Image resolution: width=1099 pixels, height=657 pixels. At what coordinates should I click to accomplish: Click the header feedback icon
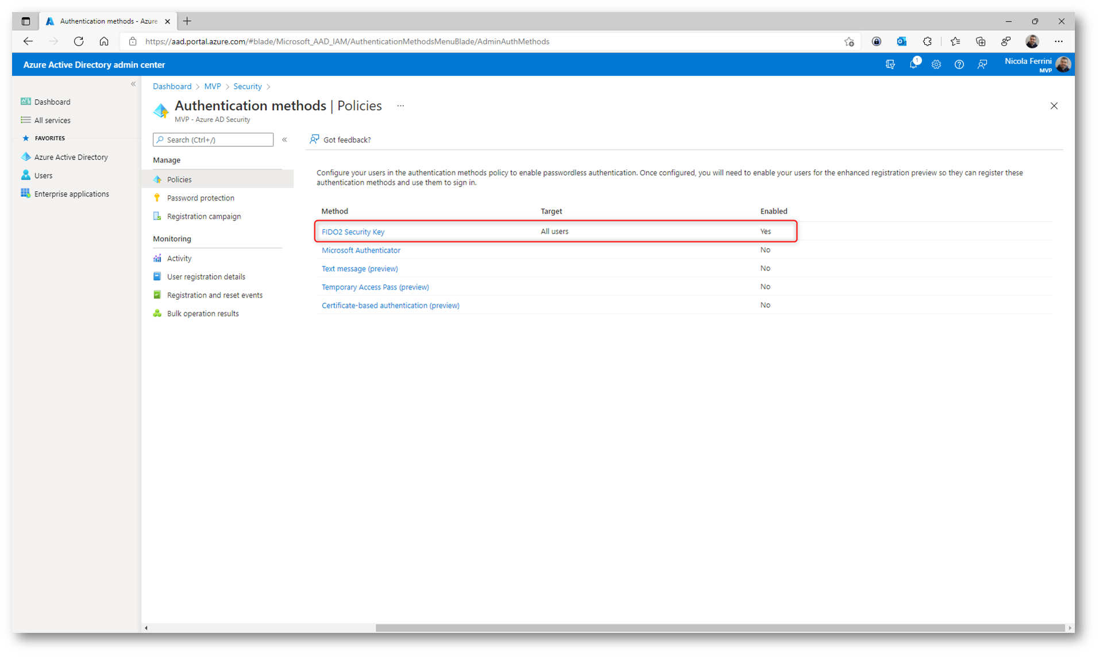point(982,64)
